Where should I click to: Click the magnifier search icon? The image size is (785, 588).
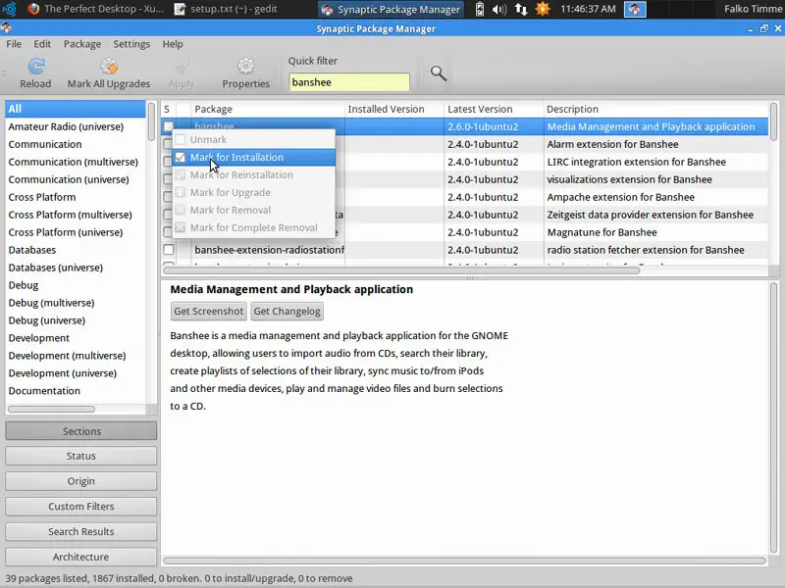438,73
